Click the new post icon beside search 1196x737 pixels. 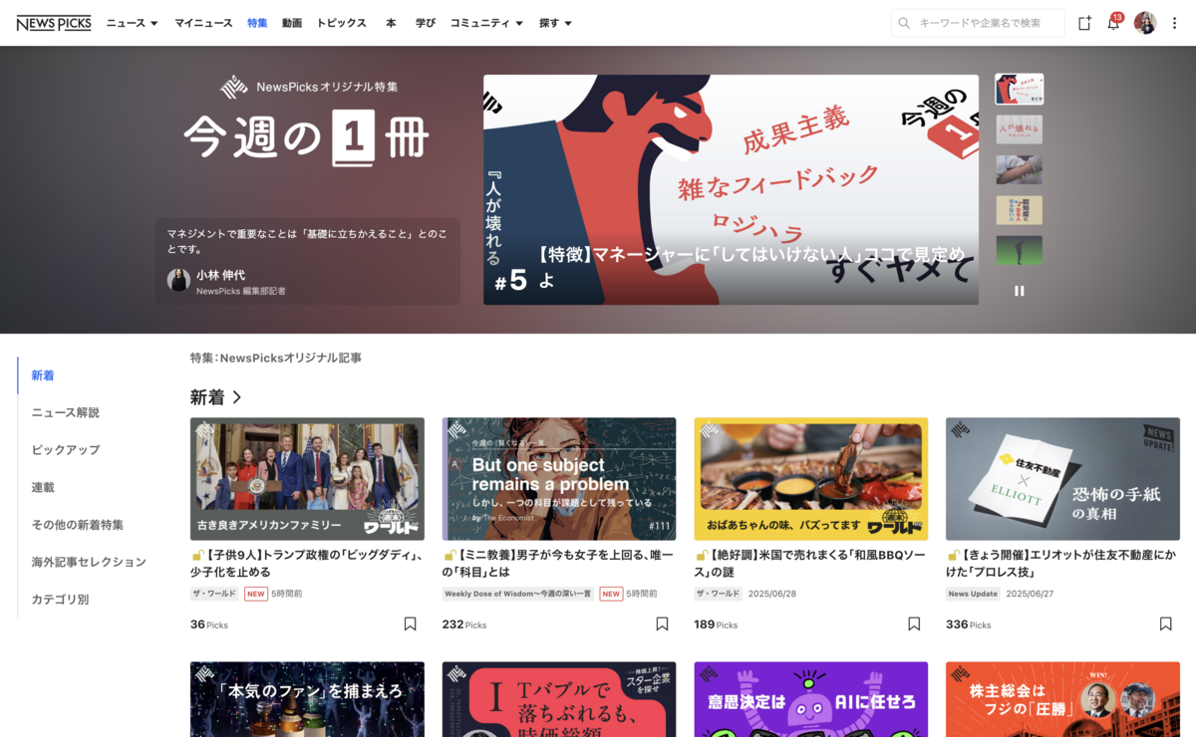[1084, 23]
